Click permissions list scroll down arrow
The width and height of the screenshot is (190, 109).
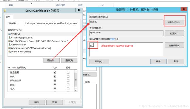(x=76, y=90)
